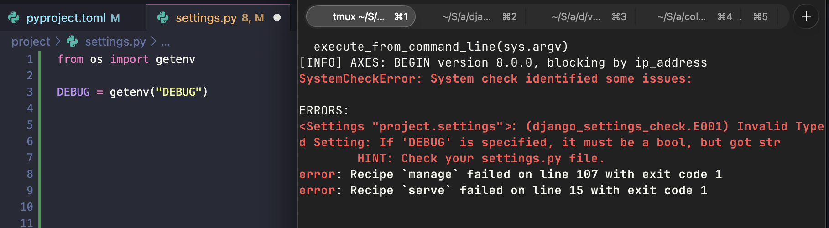This screenshot has width=829, height=228.
Task: Expand the breadcrumb chevron after settings.py
Action: 154,41
